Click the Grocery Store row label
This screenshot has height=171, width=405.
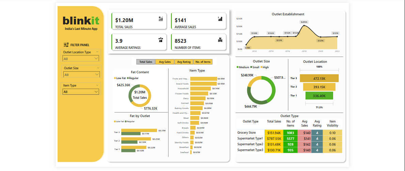247,133
